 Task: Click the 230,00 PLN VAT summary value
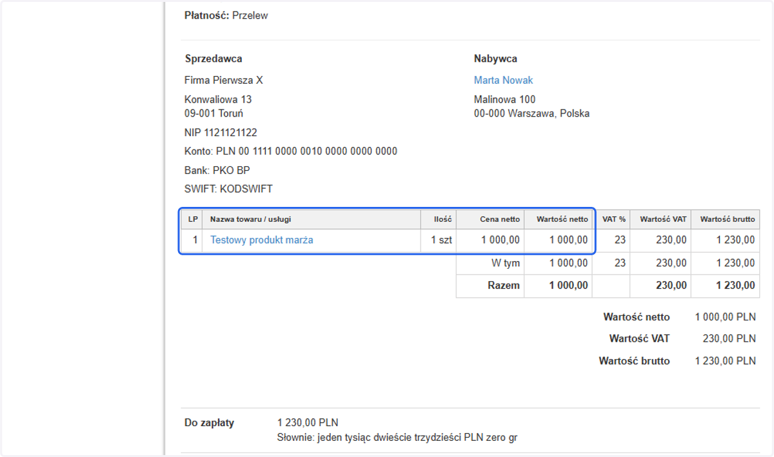(729, 338)
